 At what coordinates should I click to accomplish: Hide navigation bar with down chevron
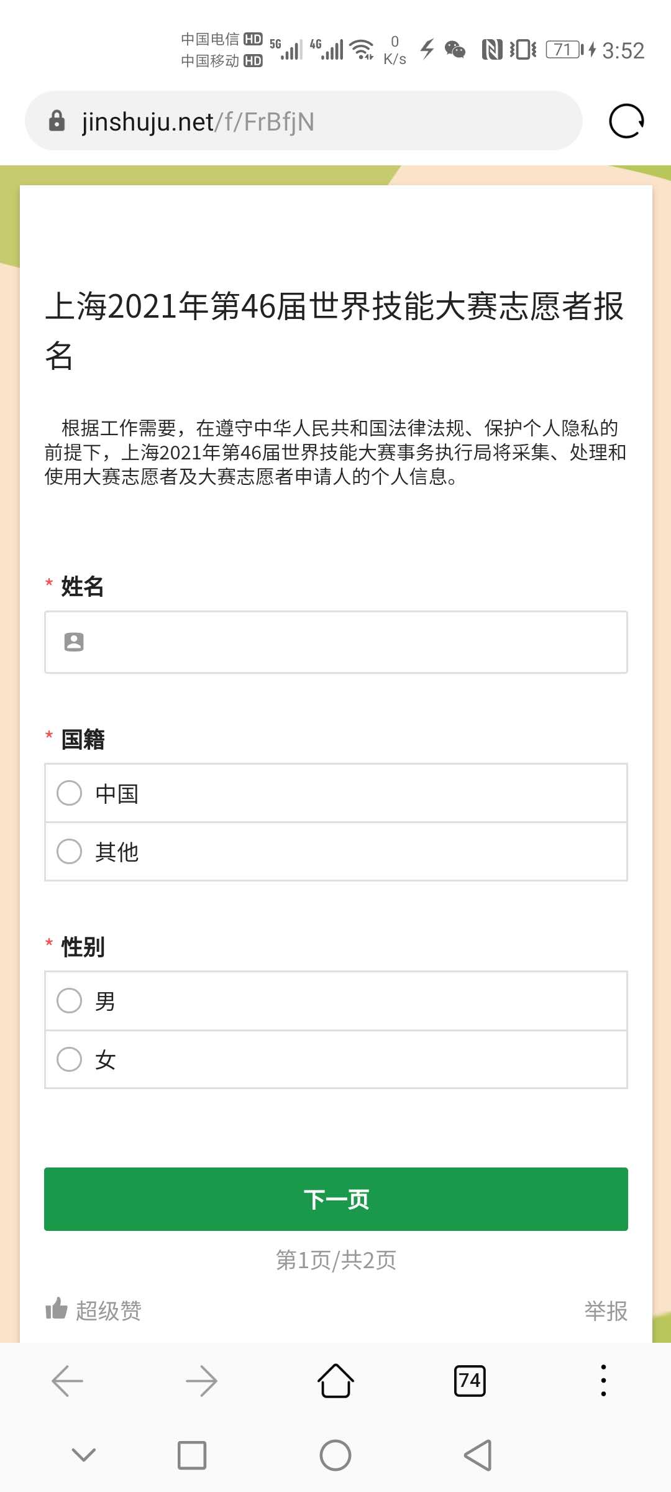tap(84, 1455)
